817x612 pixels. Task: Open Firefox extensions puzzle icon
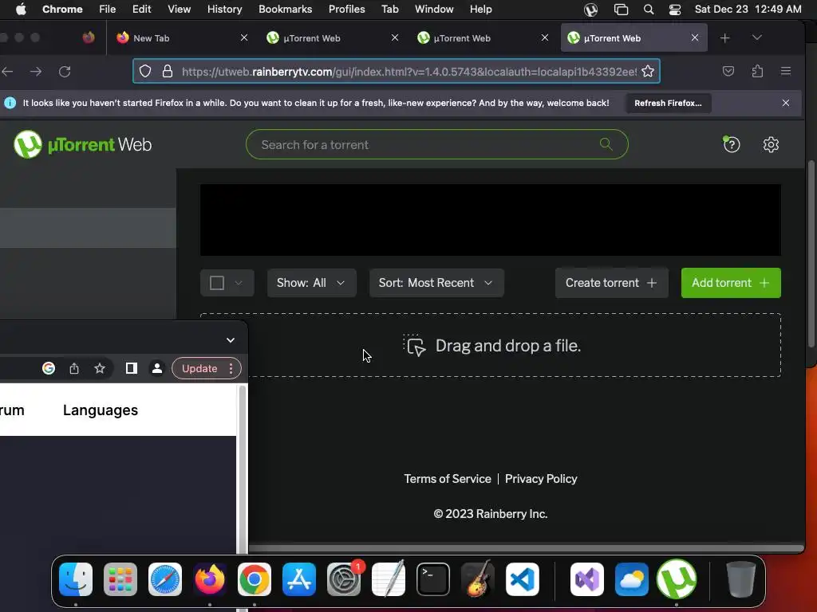pos(758,71)
